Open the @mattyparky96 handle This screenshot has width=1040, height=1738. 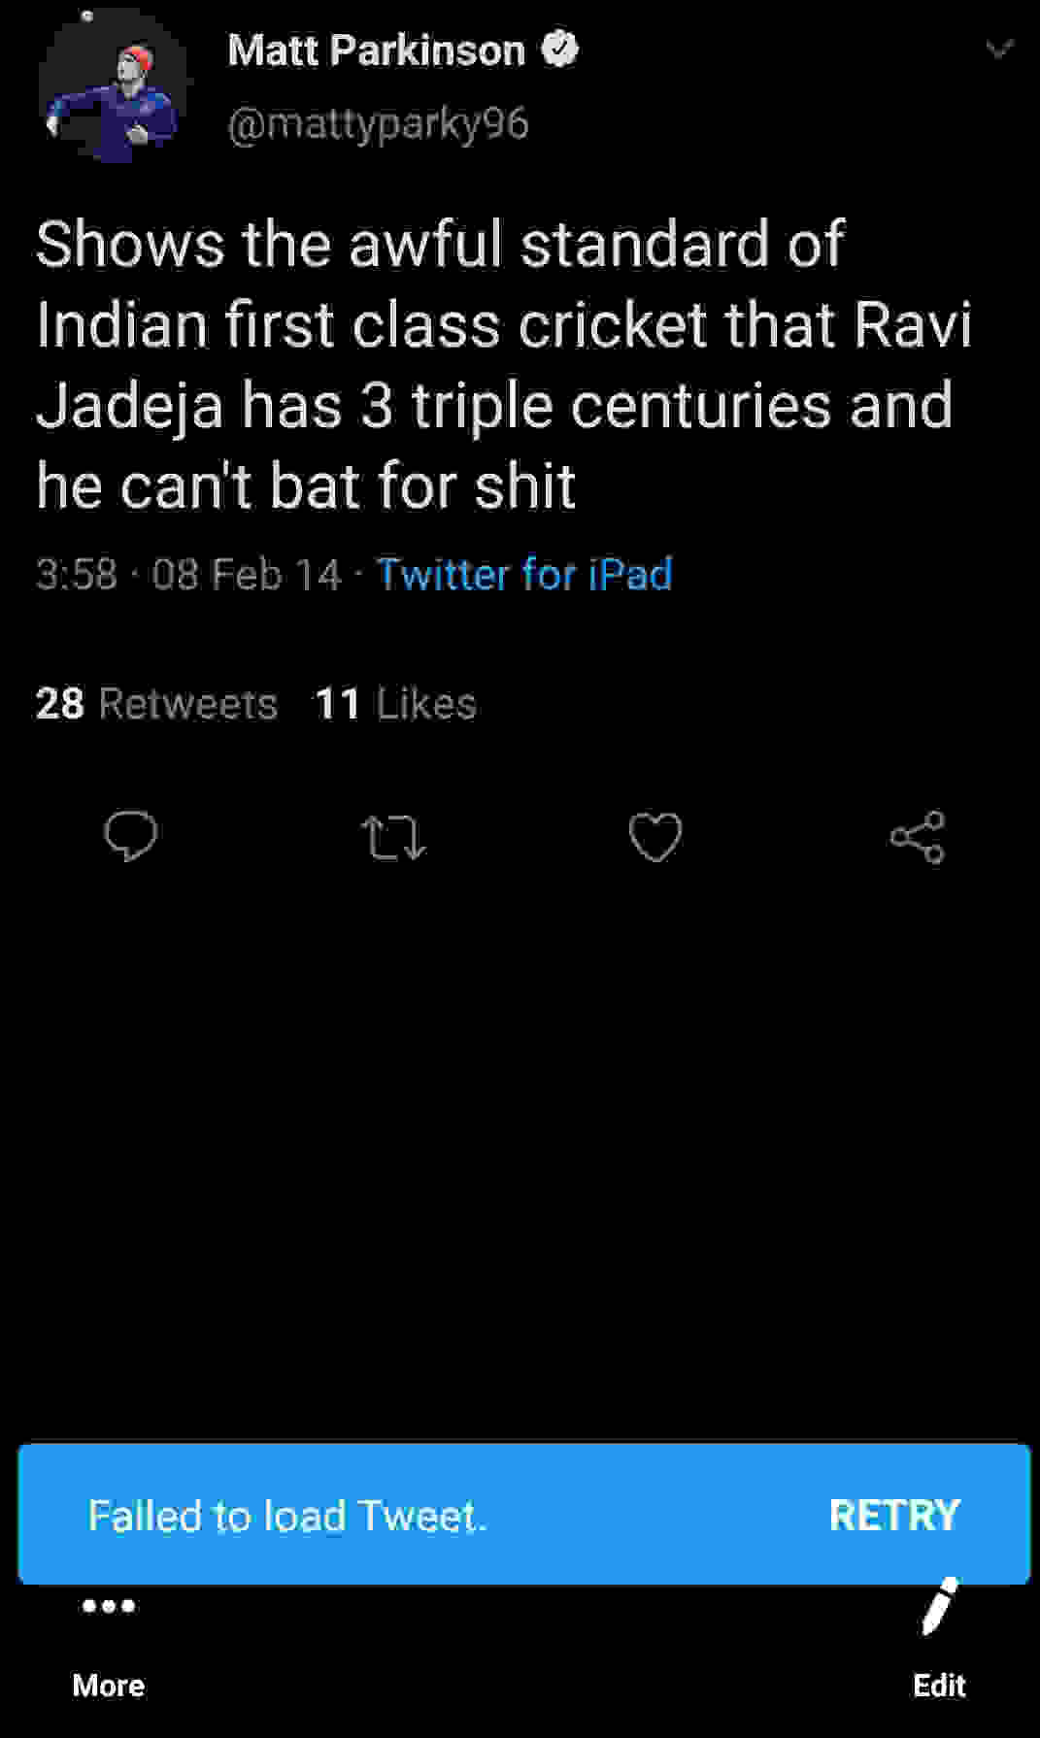point(378,124)
